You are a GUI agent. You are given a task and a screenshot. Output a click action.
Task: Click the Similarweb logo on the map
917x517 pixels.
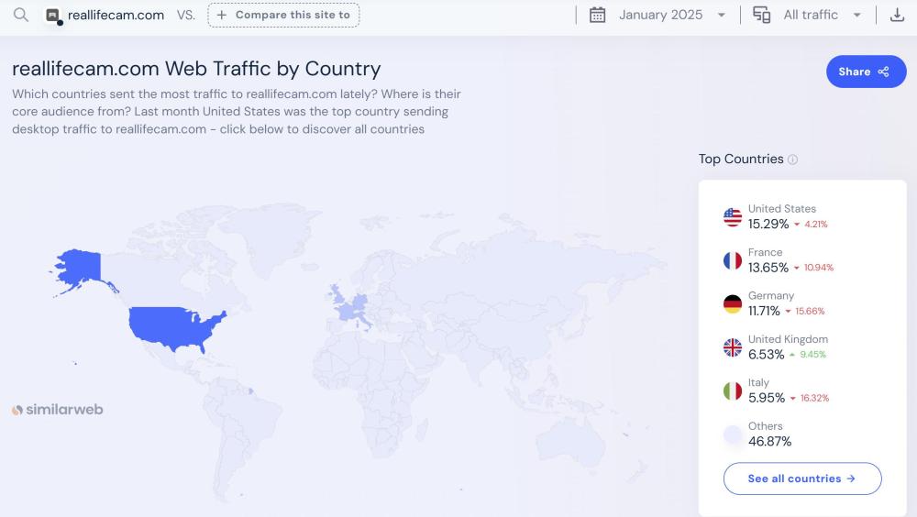57,410
